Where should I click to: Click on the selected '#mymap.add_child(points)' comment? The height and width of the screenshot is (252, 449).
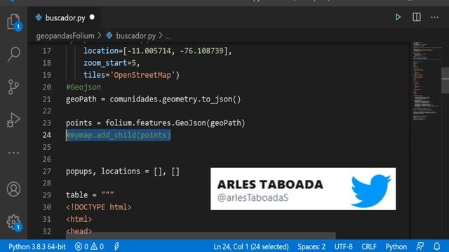coord(119,135)
